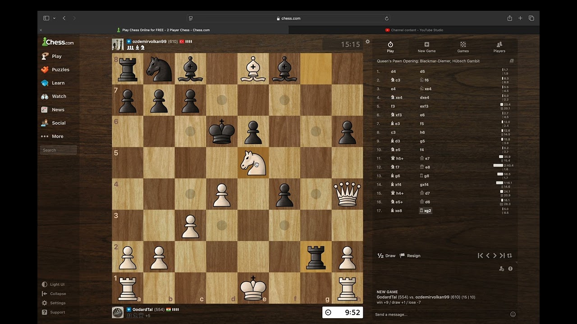Open the Watch section with binoculars icon
Viewport: 577px width, 324px height.
pyautogui.click(x=54, y=96)
